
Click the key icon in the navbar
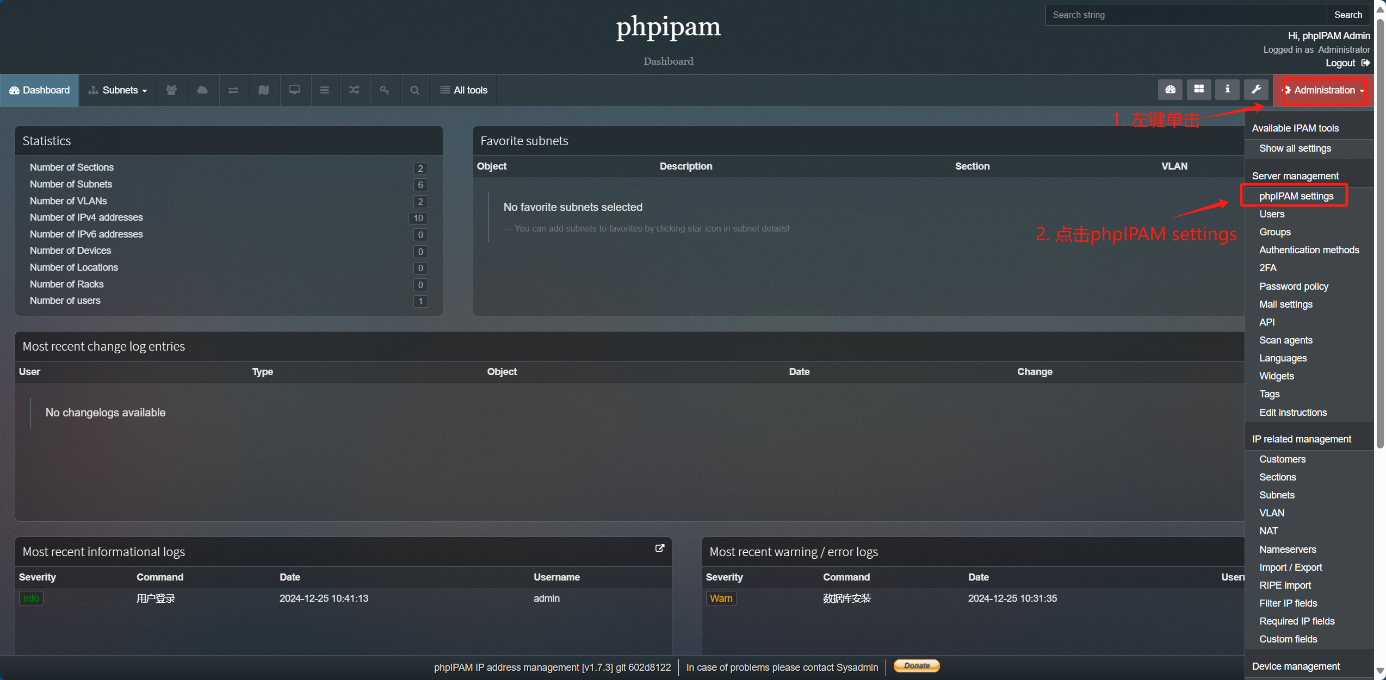[385, 90]
